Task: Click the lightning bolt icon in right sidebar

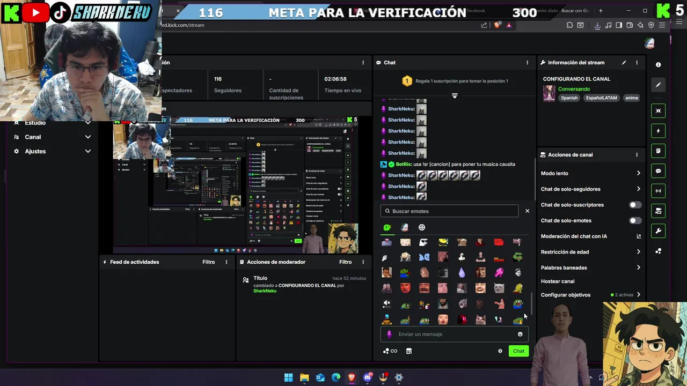Action: click(658, 131)
